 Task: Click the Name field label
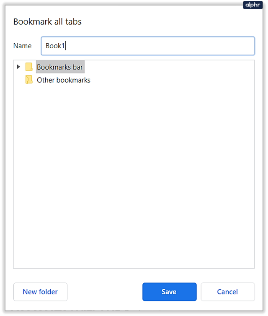[x=23, y=46]
